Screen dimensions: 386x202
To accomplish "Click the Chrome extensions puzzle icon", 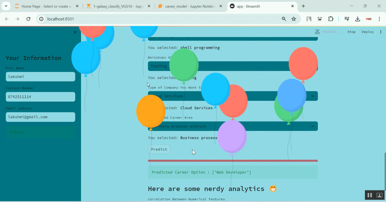I will click(x=331, y=19).
